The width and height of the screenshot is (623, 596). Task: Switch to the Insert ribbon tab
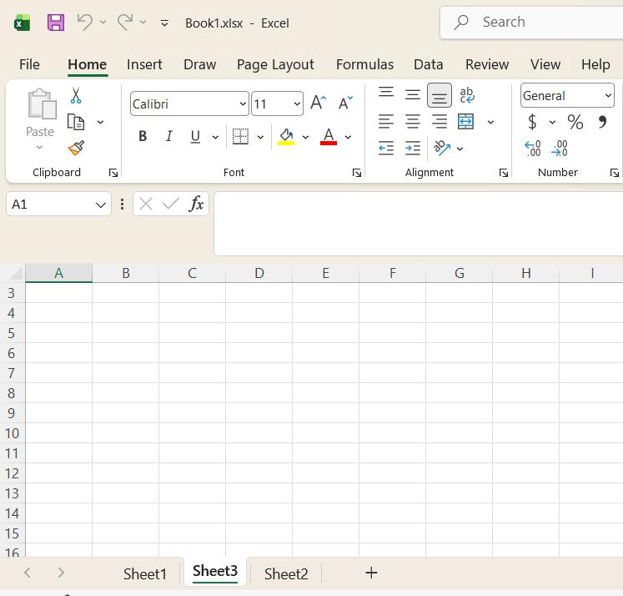click(x=144, y=64)
